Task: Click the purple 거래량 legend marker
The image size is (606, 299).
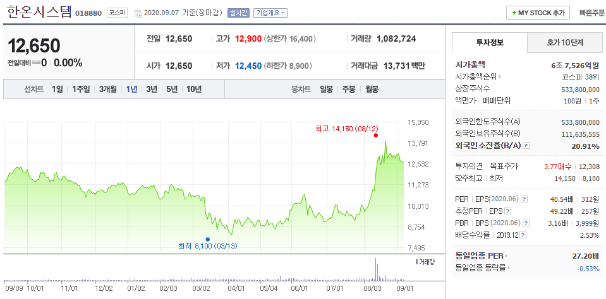Action: point(416,262)
